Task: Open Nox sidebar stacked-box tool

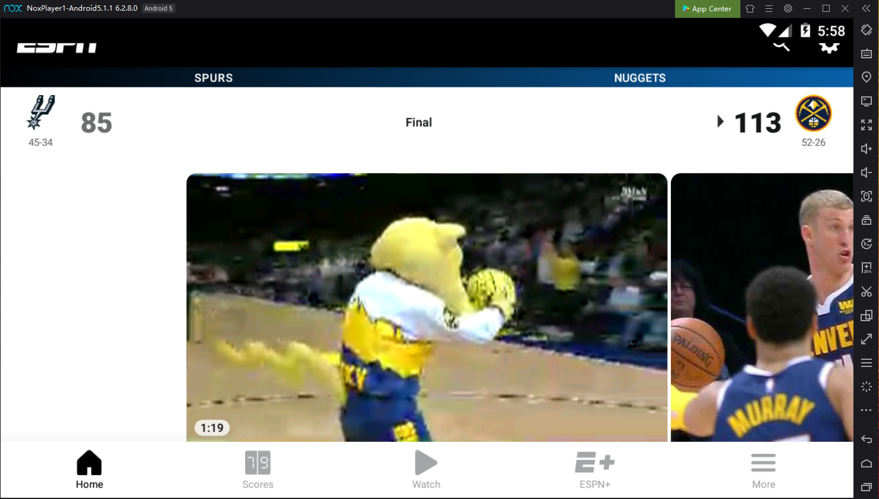Action: point(867,220)
